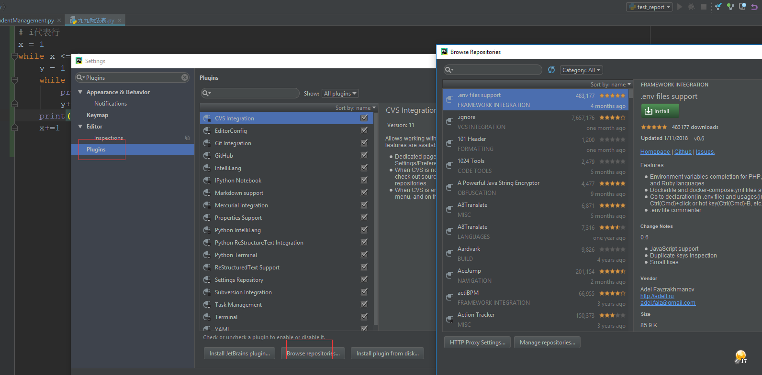Open Sort by: name in Browse Repositories

click(x=611, y=85)
